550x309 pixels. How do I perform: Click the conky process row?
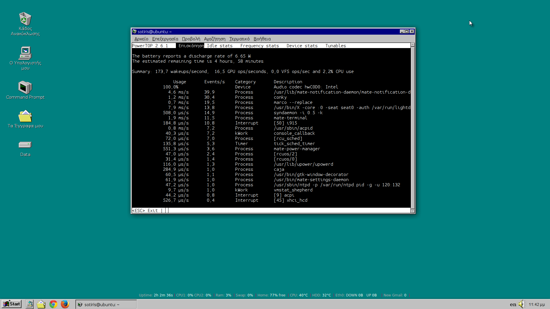pyautogui.click(x=271, y=97)
